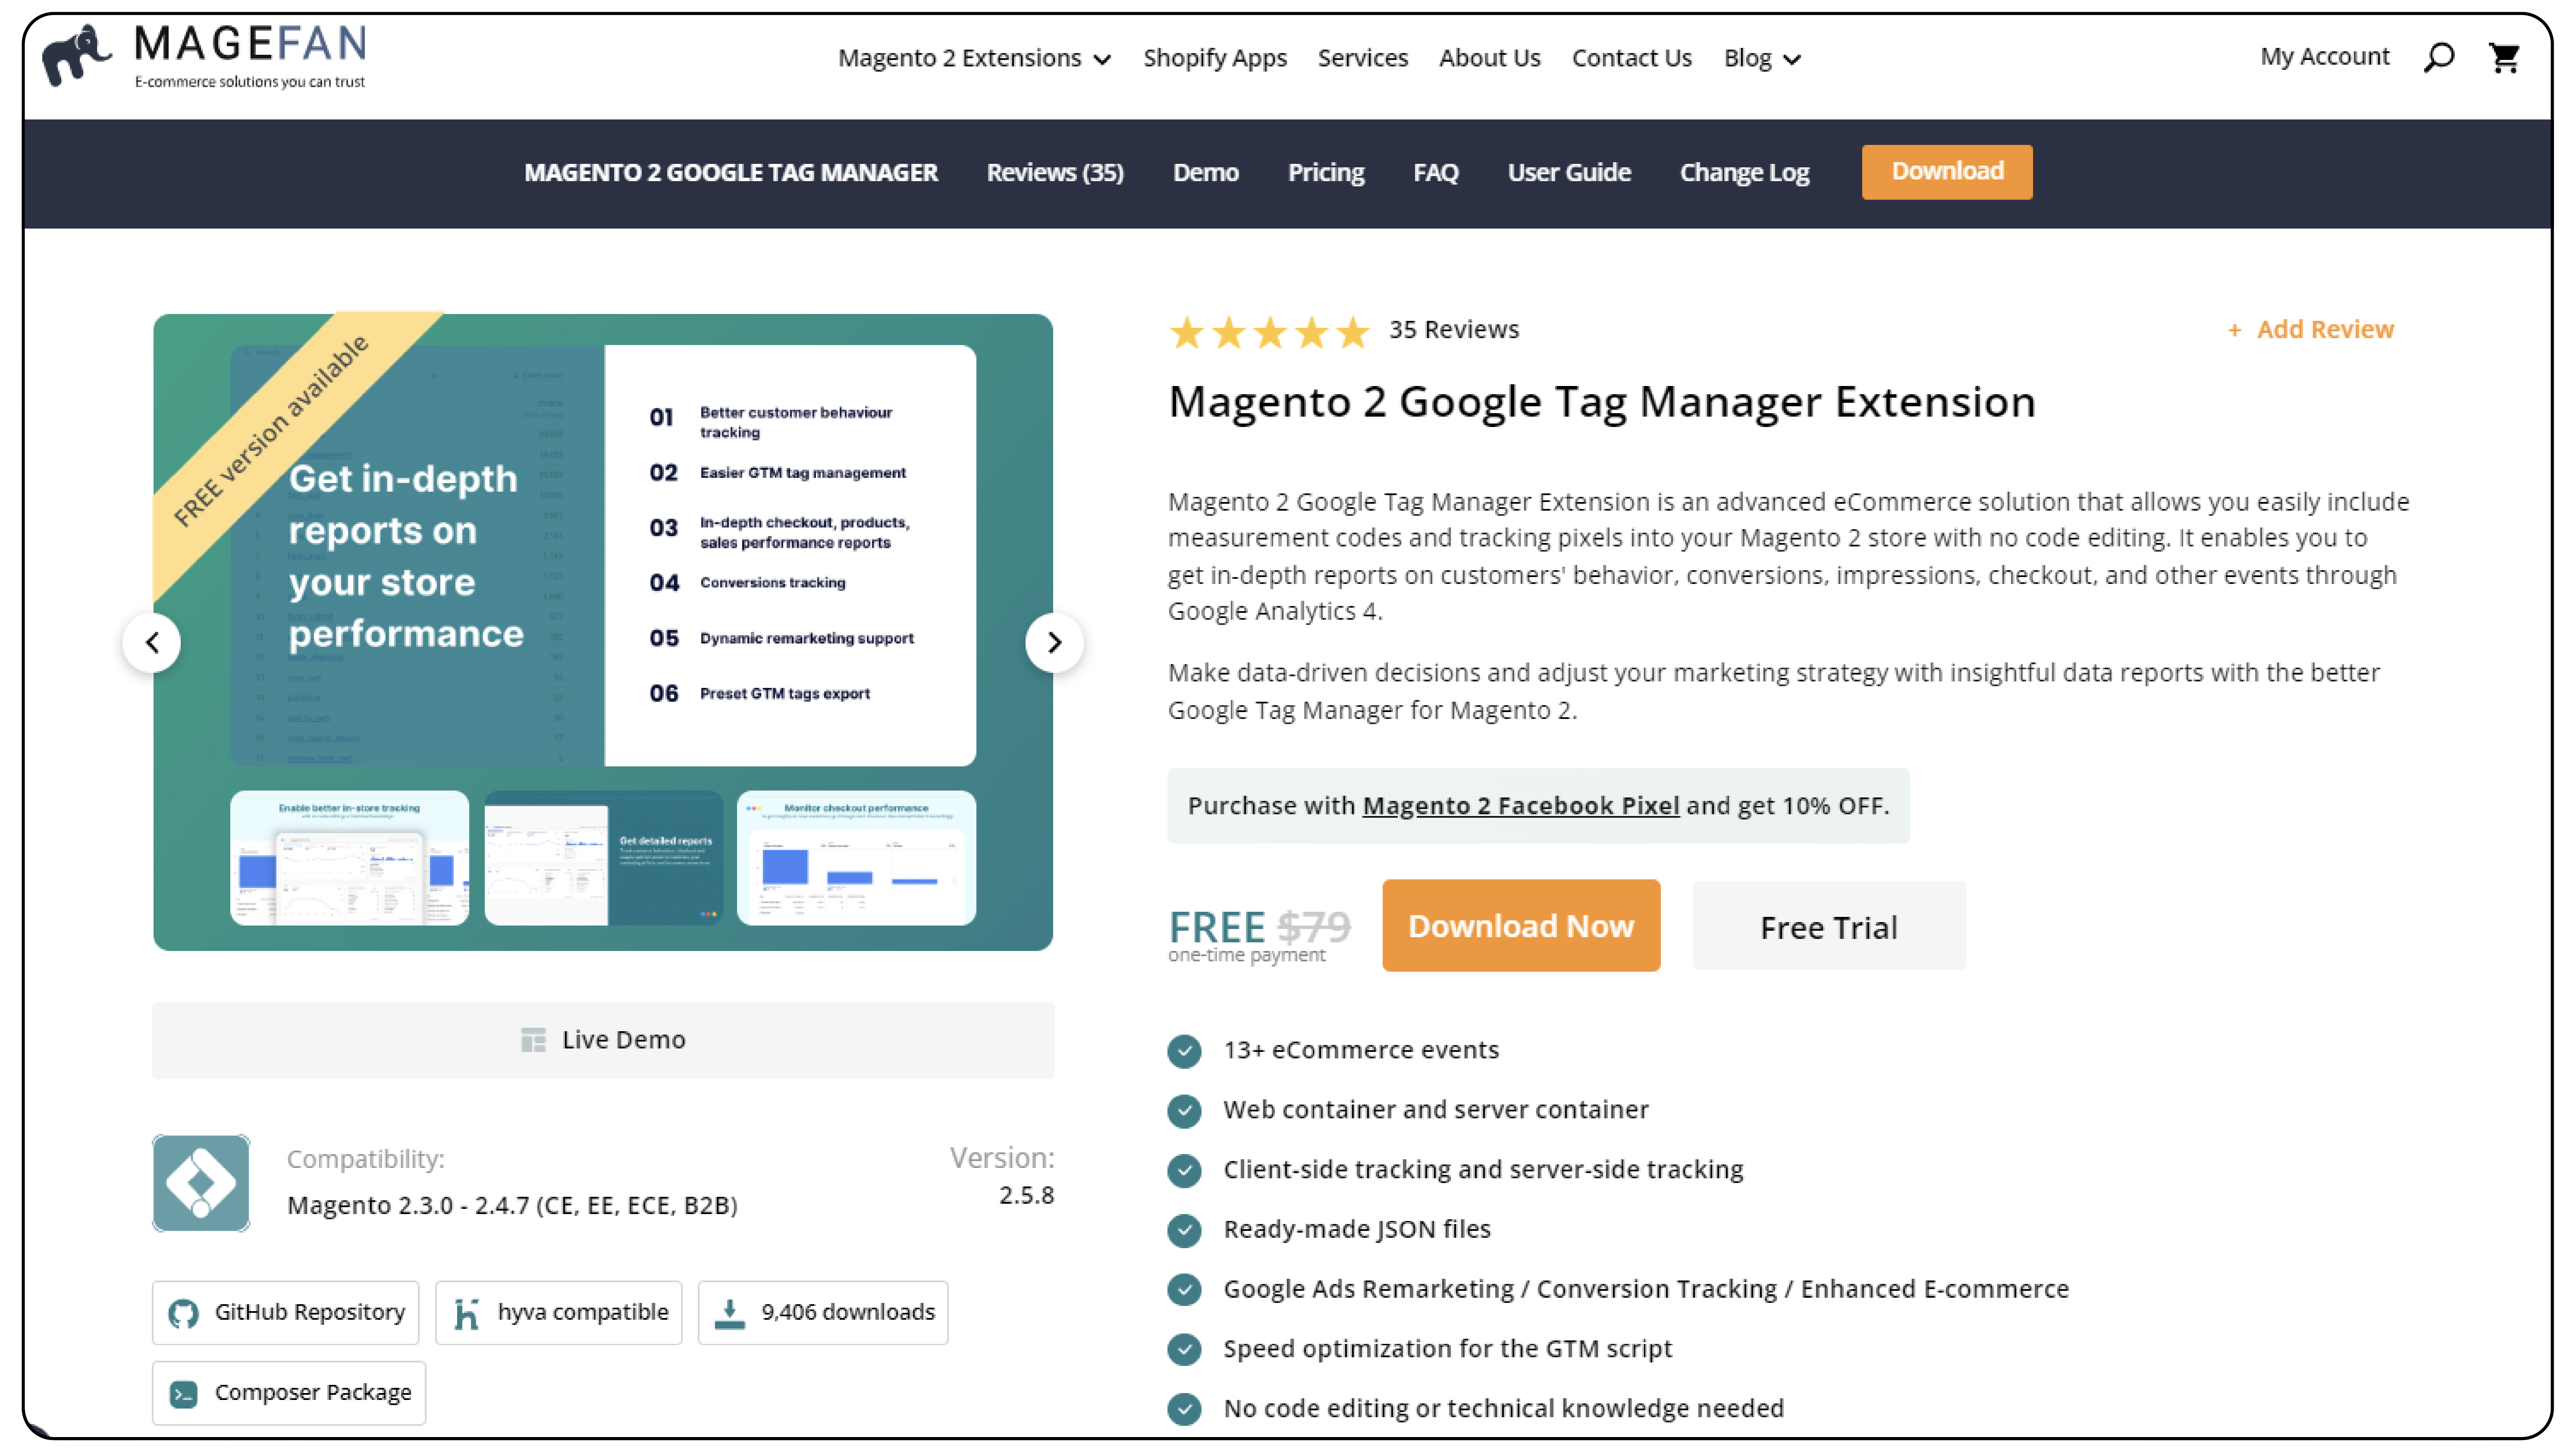2576x1453 pixels.
Task: Click the Composer terminal icon
Action: tap(183, 1393)
